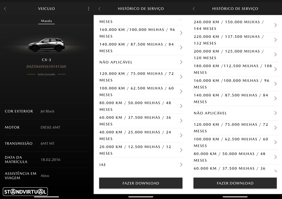Tap the chevron on the IAE row

pyautogui.click(x=181, y=165)
